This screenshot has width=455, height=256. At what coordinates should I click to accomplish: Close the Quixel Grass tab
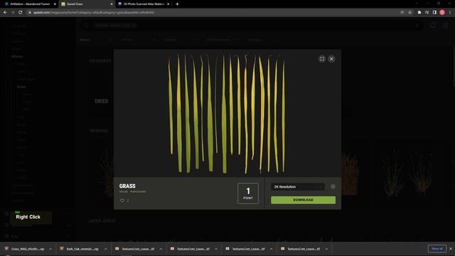[112, 4]
